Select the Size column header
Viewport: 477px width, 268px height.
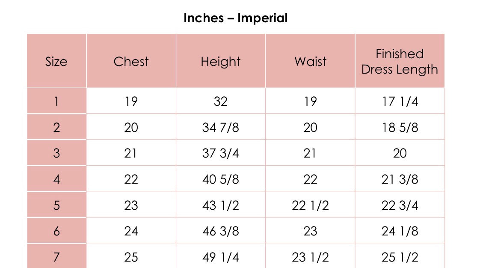pos(56,61)
